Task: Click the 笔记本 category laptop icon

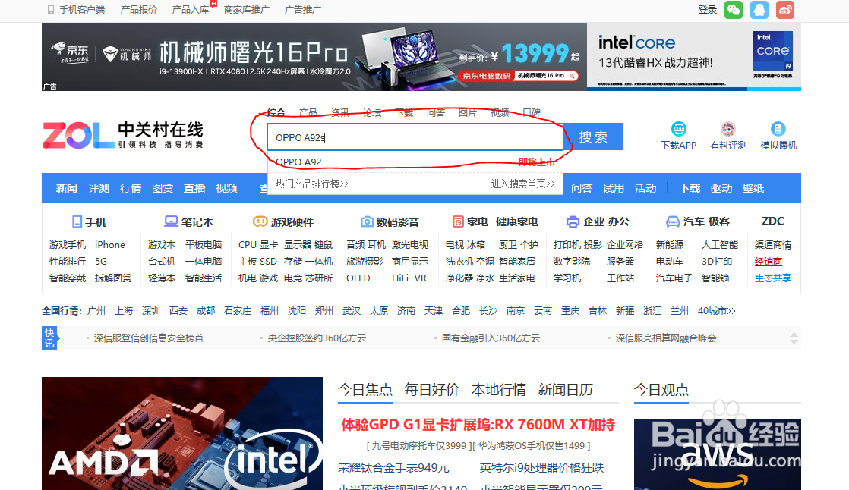Action: point(171,221)
